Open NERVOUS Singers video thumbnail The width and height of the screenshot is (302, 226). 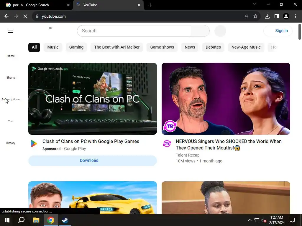[x=226, y=99]
